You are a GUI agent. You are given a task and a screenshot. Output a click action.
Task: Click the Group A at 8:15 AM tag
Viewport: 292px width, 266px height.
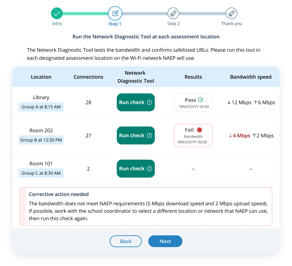click(41, 107)
